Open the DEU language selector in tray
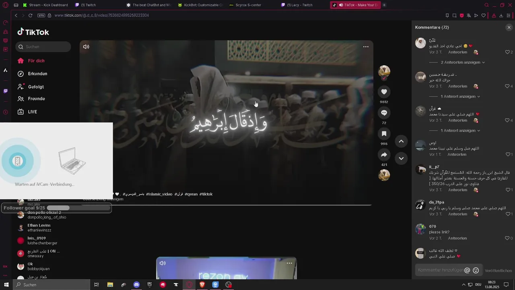515x290 pixels. (478, 285)
